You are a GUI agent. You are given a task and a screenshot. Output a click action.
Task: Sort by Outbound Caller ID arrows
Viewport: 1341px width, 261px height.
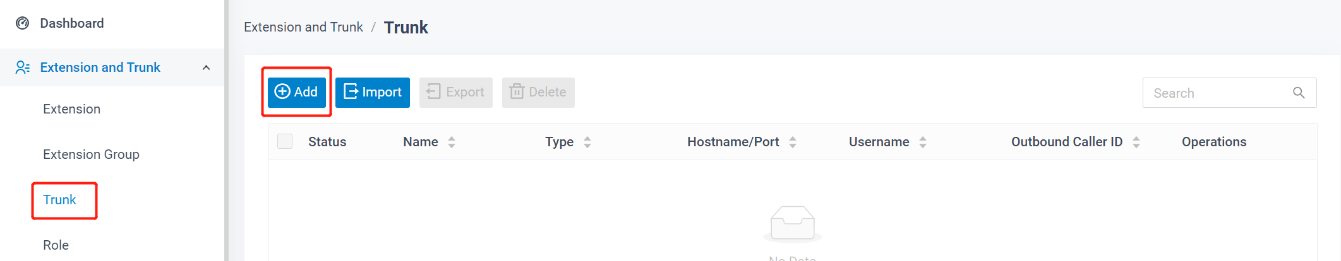tap(1136, 142)
